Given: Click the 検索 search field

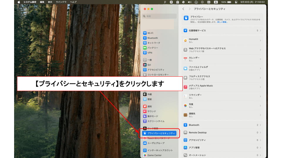Looking at the screenshot, I should point(160,16).
